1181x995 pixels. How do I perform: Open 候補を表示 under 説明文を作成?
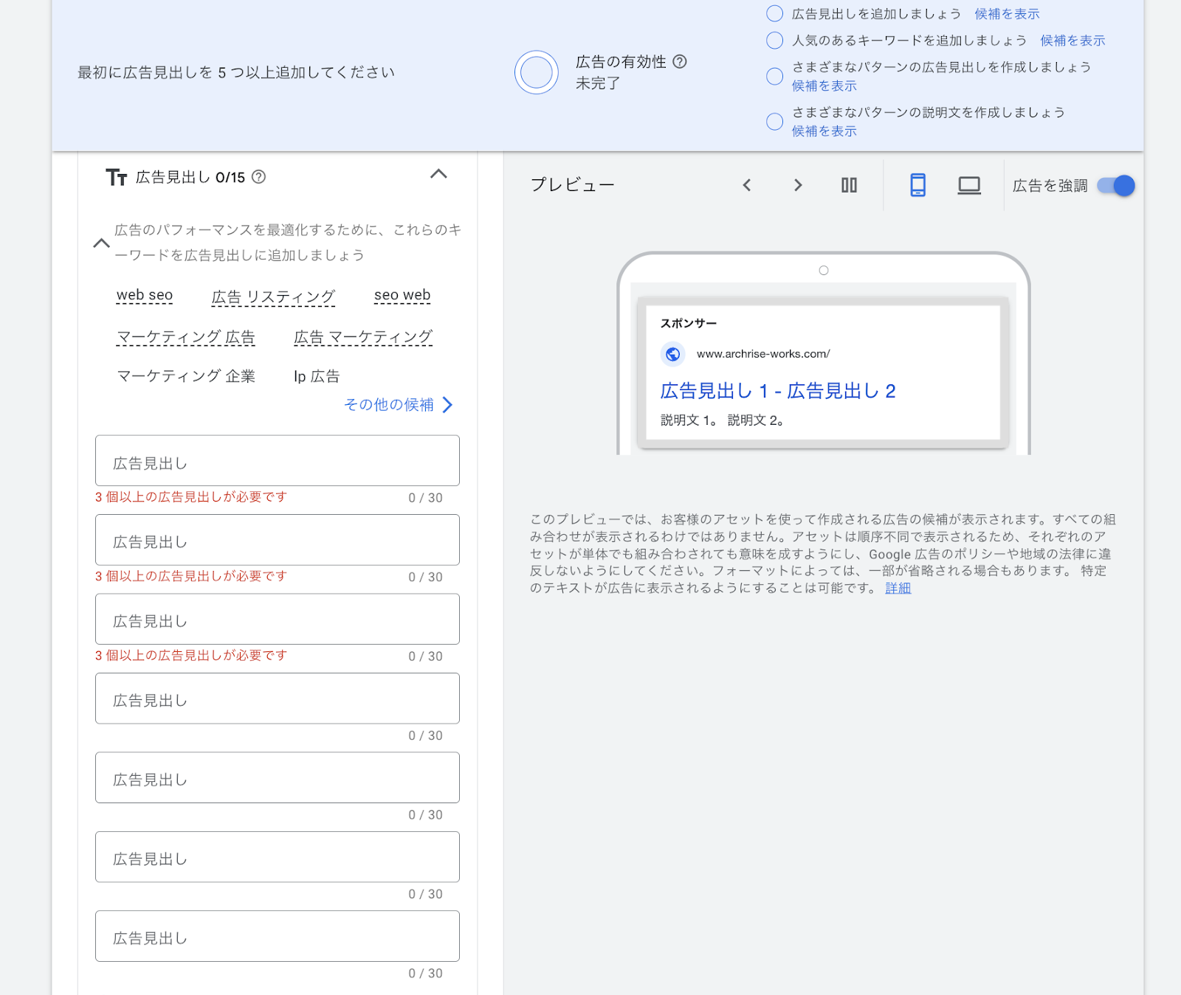[824, 131]
